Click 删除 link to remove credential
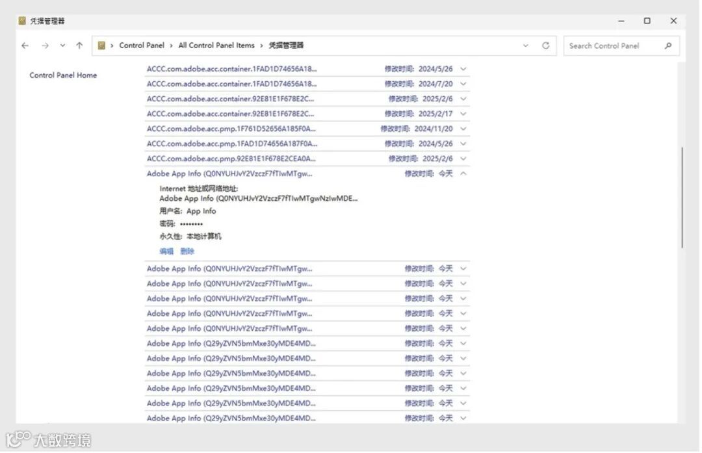 pyautogui.click(x=187, y=252)
